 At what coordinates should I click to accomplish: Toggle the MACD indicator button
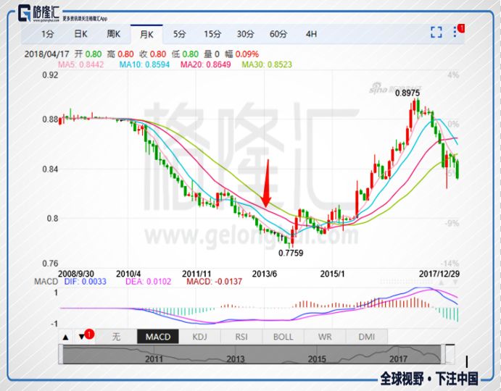point(157,337)
